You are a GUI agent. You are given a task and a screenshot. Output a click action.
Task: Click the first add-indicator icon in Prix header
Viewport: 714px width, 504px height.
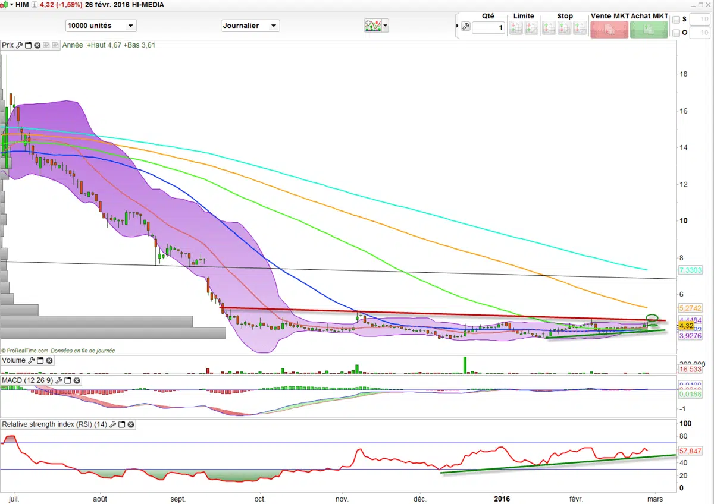(46, 45)
